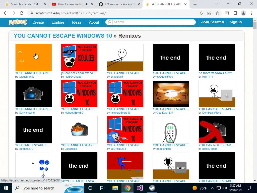
Task: Open the orange Crash project thumbnail
Action: 33,58
